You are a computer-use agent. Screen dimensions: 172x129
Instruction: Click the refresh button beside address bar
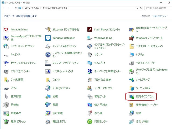141,8
